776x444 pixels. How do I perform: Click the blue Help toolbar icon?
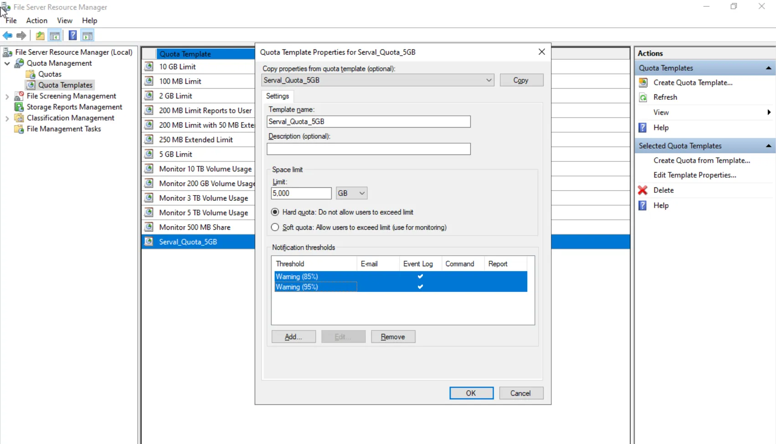pos(72,36)
